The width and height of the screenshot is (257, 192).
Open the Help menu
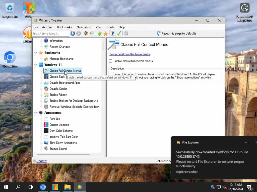pos(122,27)
